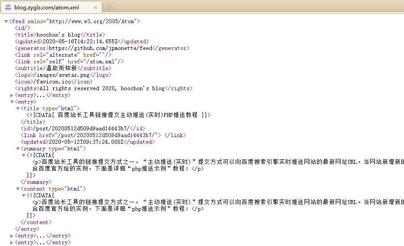Collapse the root feed element
The width and height of the screenshot is (404, 246).
point(6,21)
